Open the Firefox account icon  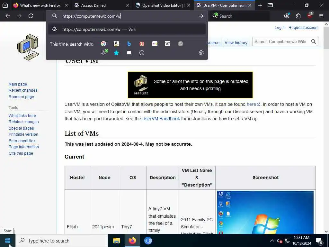[x=287, y=16]
